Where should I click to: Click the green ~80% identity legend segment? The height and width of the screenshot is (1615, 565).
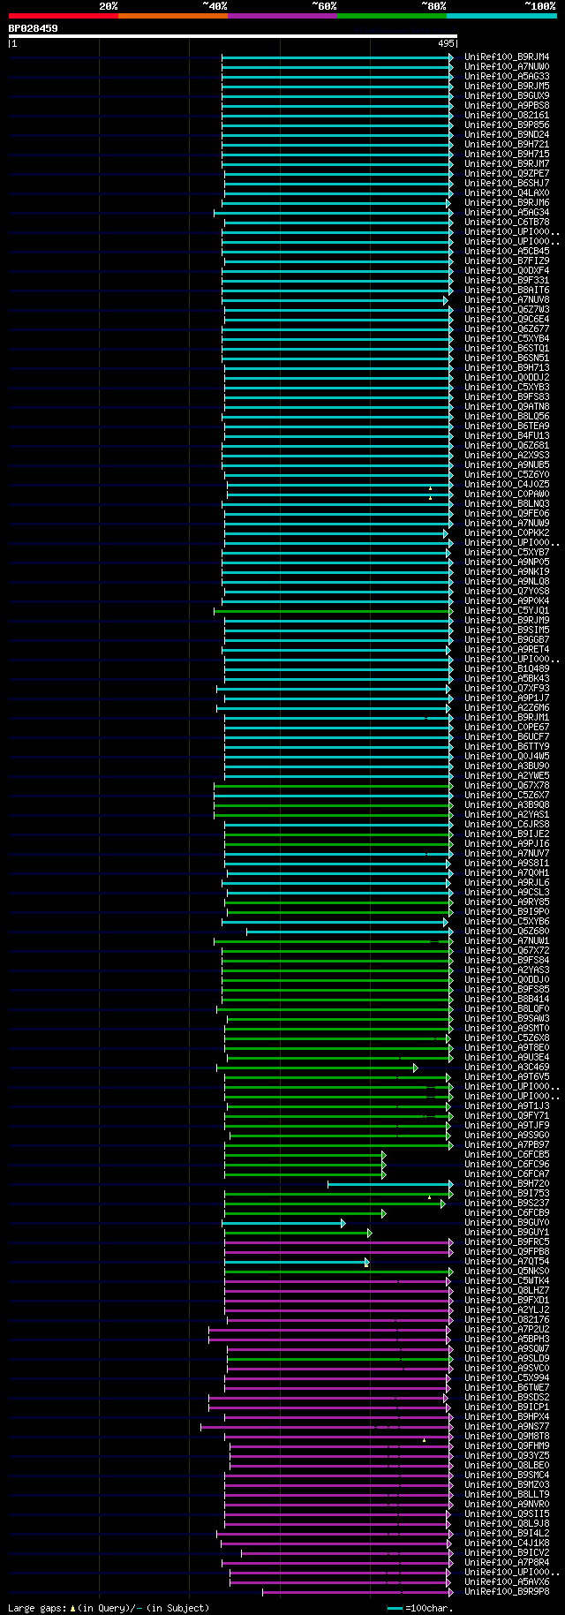point(392,16)
